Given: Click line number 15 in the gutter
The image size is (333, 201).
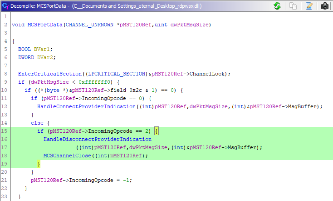Looking at the screenshot, I should point(5,131).
